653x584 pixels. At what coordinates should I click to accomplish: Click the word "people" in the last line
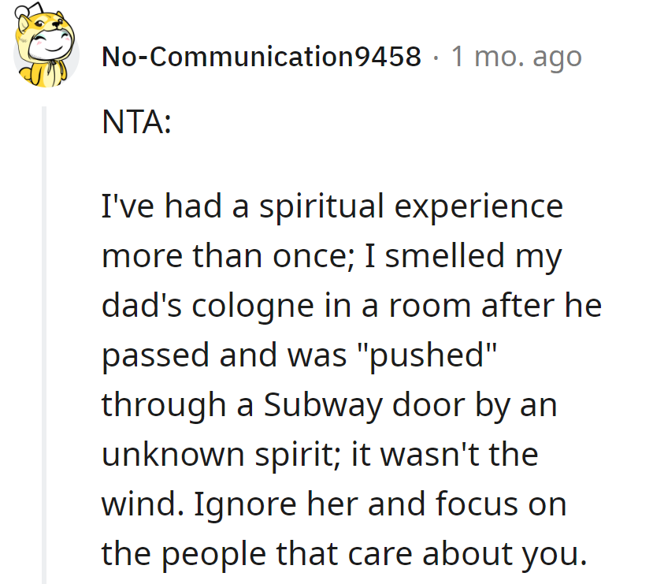[x=213, y=555]
